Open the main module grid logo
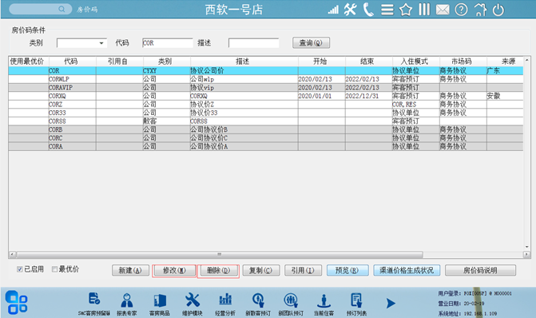536x318 pixels. pos(17,302)
